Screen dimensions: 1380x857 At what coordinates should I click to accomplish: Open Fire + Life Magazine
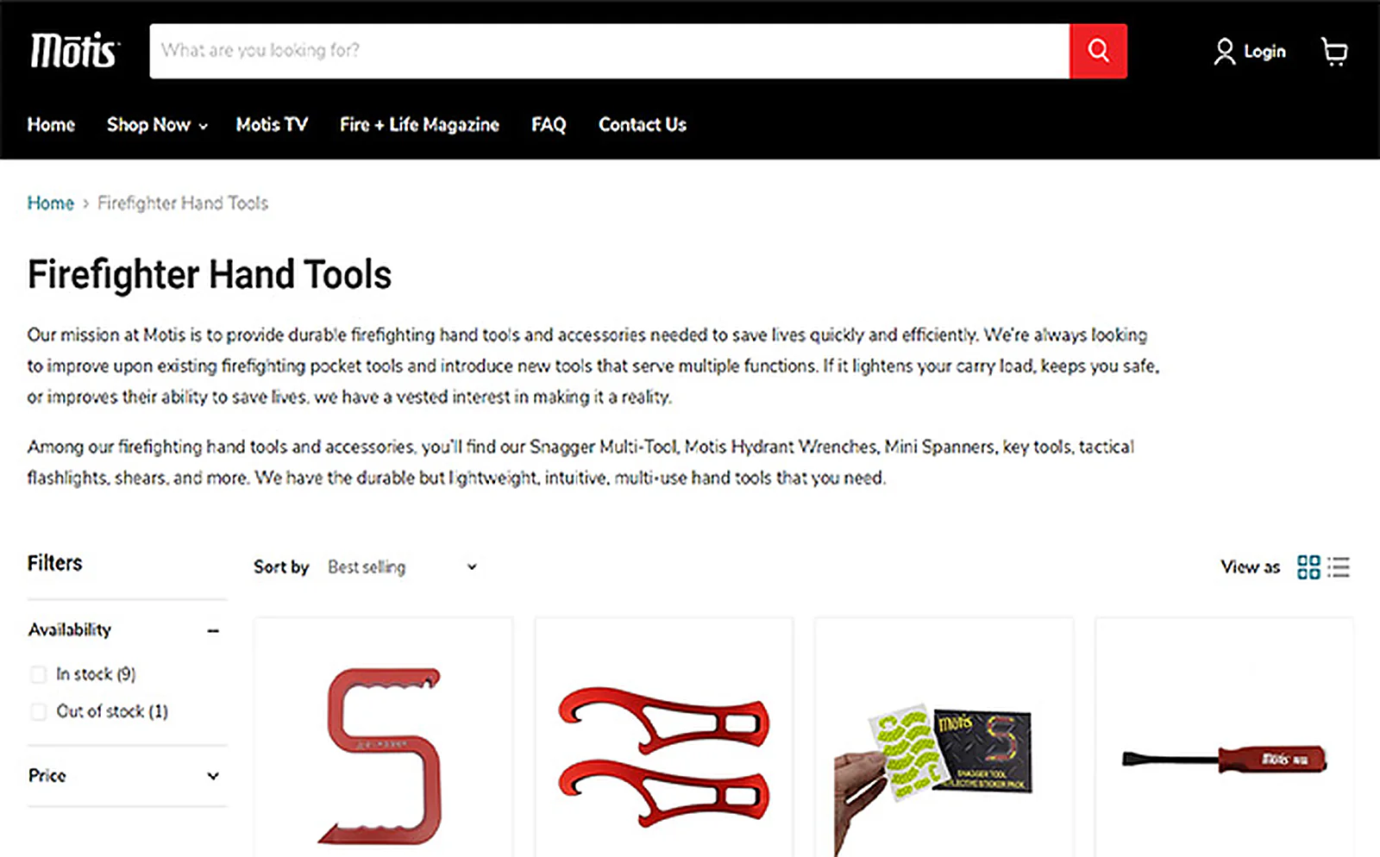point(419,125)
